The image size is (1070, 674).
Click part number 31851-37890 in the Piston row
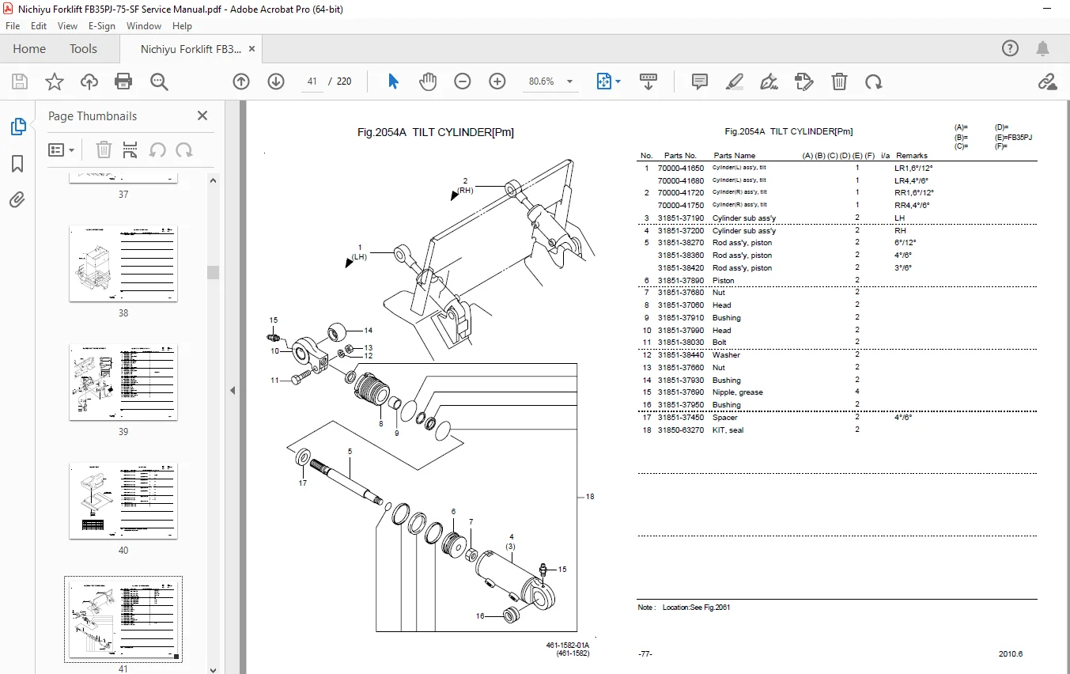(x=680, y=280)
